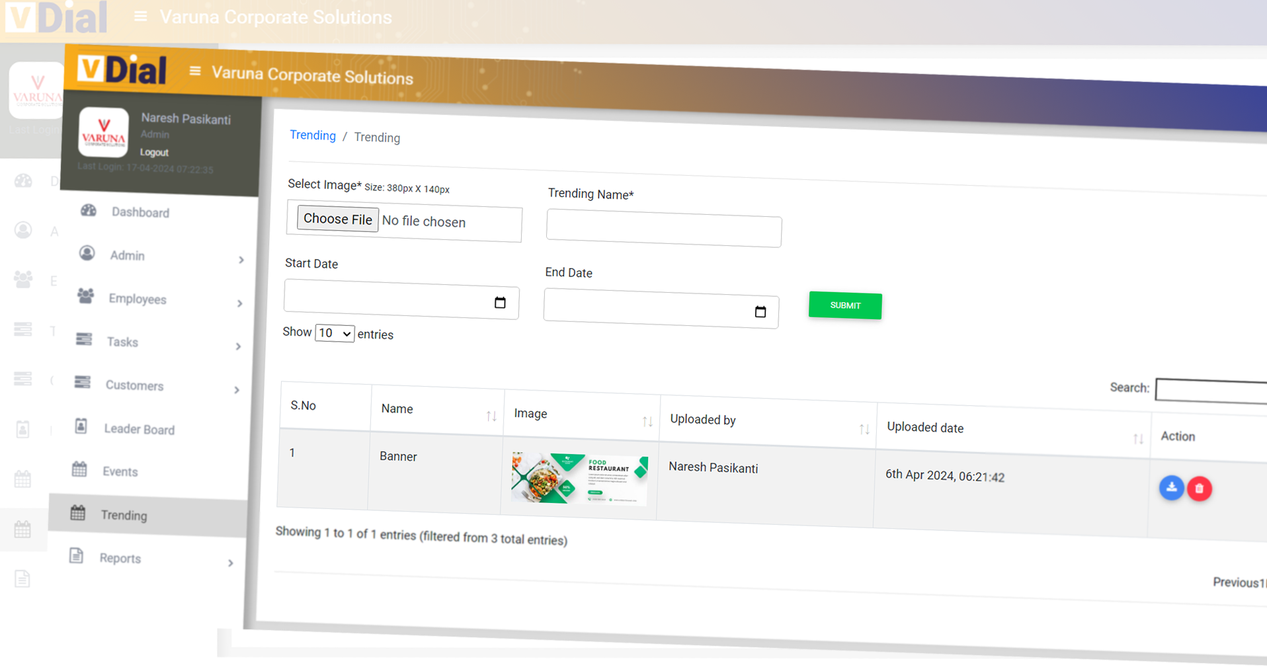Sort by the Uploaded by column arrows

(x=864, y=429)
